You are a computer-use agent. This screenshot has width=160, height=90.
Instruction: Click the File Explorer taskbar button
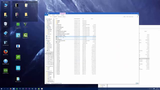point(14,89)
